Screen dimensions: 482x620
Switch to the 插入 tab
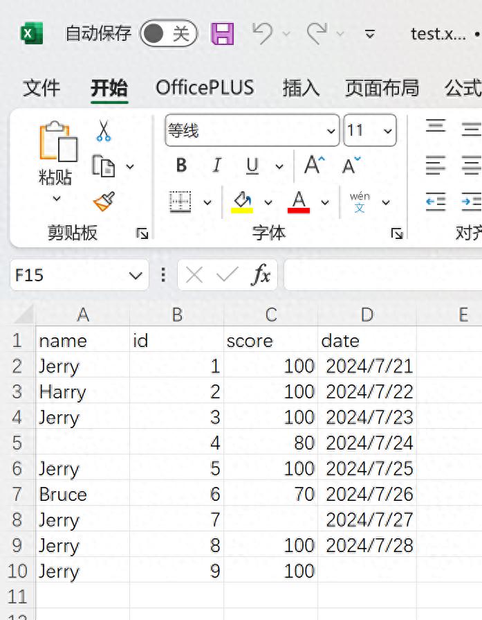click(x=301, y=88)
